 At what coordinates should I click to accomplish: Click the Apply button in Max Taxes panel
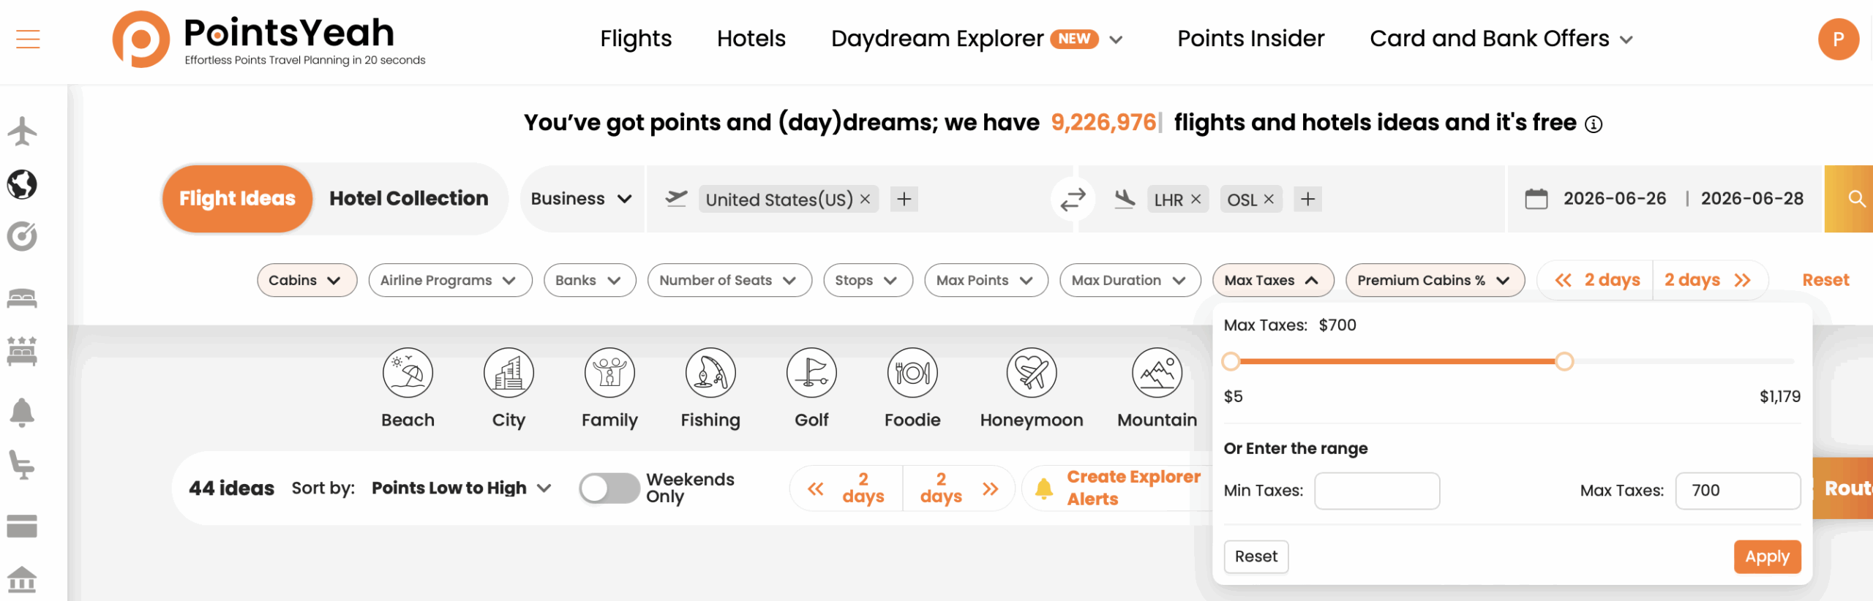click(1766, 557)
